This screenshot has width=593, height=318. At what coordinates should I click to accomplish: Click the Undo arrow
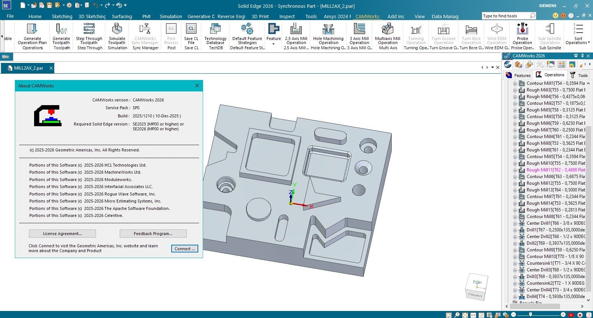tap(96, 5)
